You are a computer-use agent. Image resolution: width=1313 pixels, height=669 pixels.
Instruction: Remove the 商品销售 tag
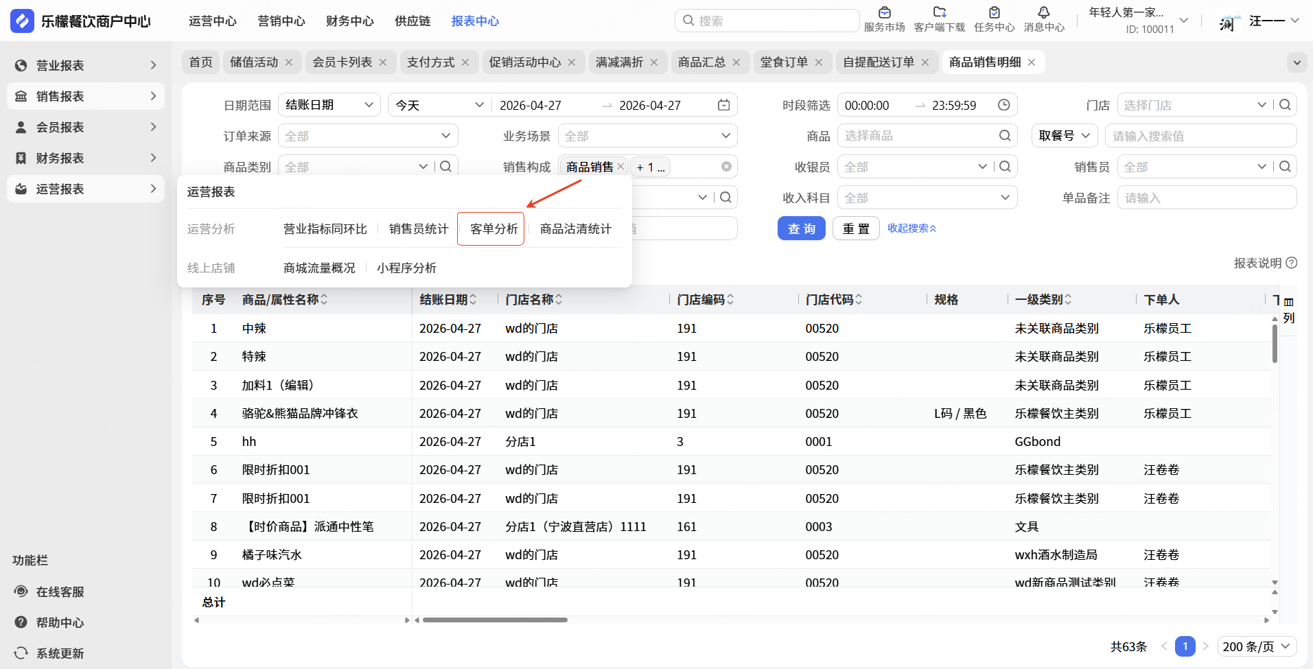click(x=620, y=167)
